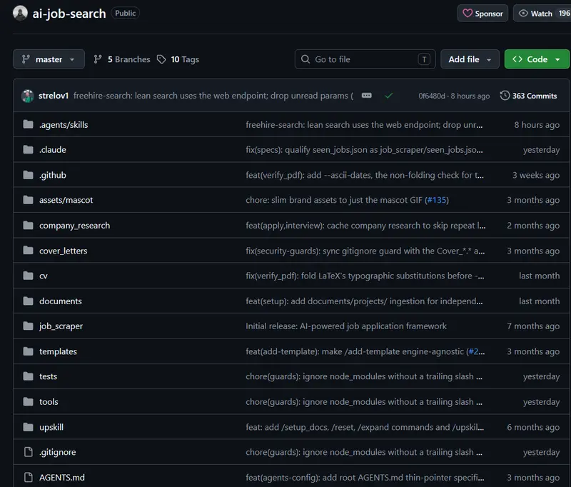Open 'feat(apply,interview): cache company research' commit
571x487 pixels.
(365, 226)
